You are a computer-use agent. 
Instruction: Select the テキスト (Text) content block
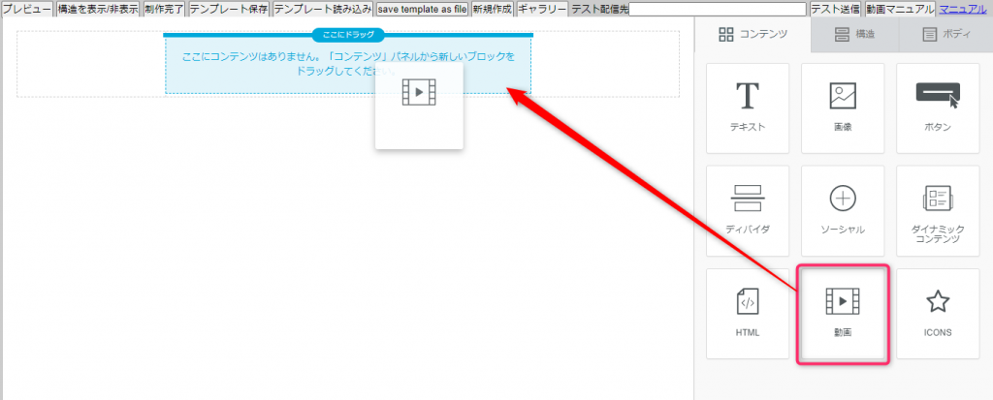coord(748,108)
